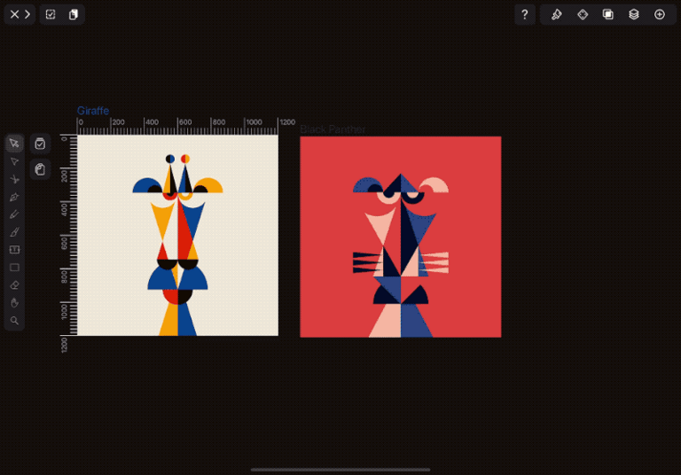
Task: Select the Black Panther red artboard artwork
Action: [x=401, y=237]
